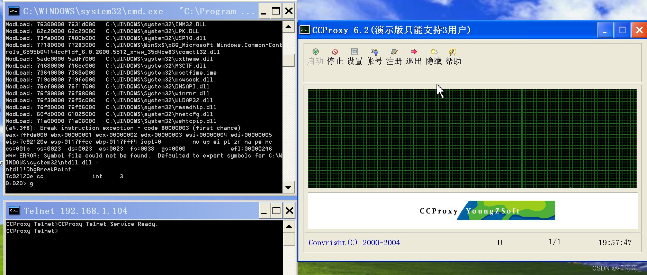Click the CCProxy title bar application icon
Viewport: 647px width, 275px height.
[x=305, y=30]
